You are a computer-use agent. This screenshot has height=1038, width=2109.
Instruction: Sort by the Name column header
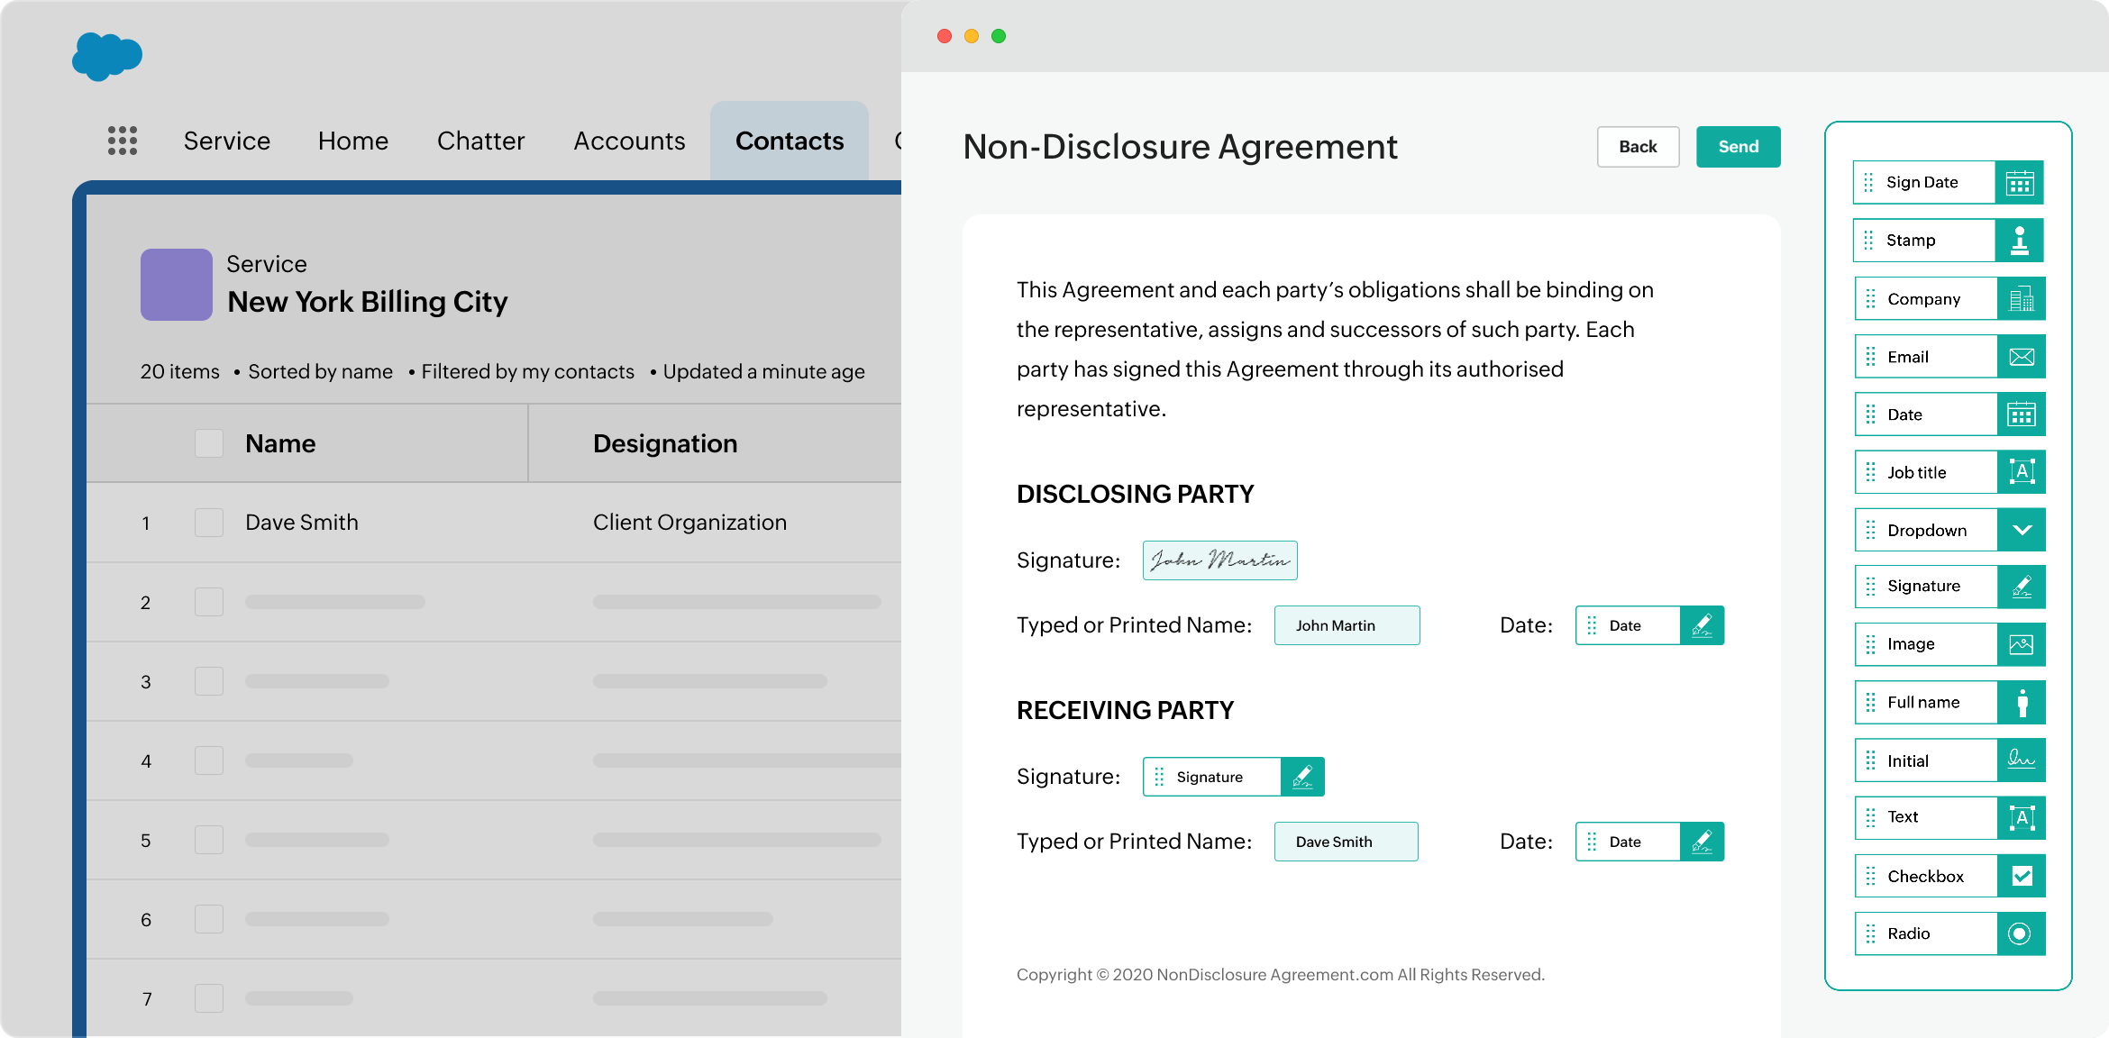point(280,443)
